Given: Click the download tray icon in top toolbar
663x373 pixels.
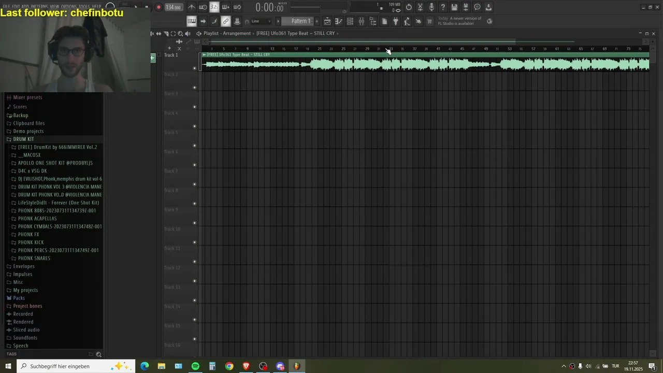Looking at the screenshot, I should click(x=488, y=7).
